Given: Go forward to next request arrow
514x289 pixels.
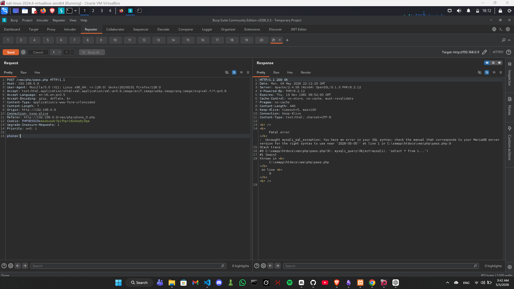Looking at the screenshot, I should [x=66, y=52].
